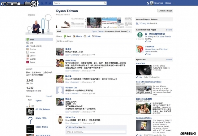Open Dyson liked page link
198x136 pixels.
tap(38, 100)
